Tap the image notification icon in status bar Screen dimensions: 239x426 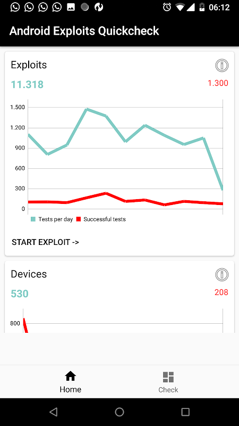point(71,7)
